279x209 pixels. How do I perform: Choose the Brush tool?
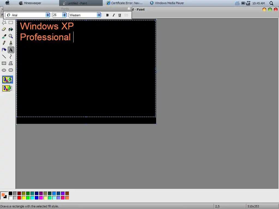(11, 43)
